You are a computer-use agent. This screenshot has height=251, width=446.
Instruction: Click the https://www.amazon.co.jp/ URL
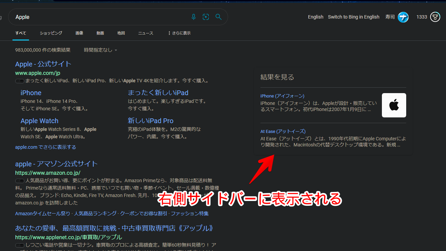tap(48, 173)
